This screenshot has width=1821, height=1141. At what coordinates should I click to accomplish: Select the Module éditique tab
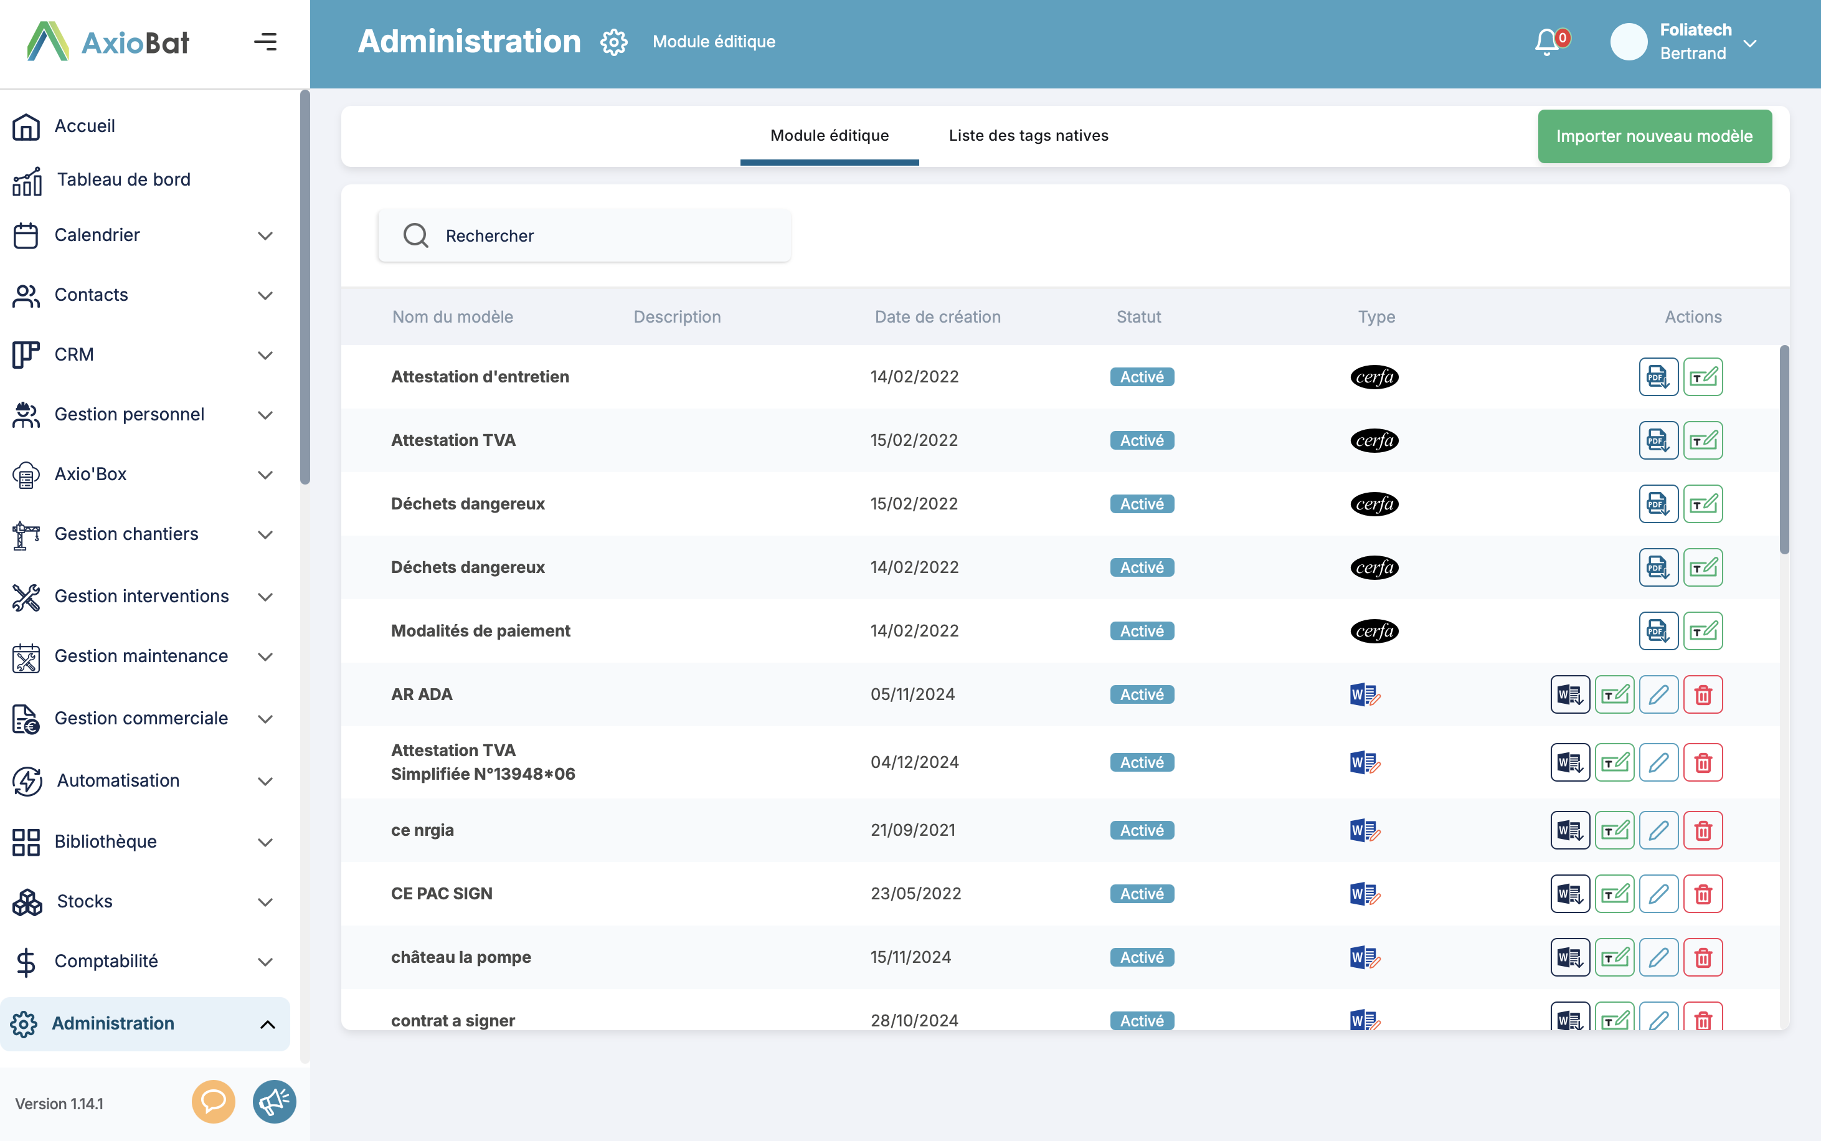(828, 136)
